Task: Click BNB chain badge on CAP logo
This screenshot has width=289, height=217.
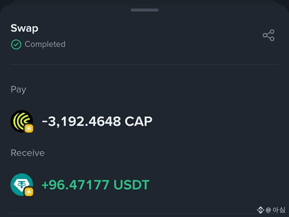Action: click(x=29, y=128)
